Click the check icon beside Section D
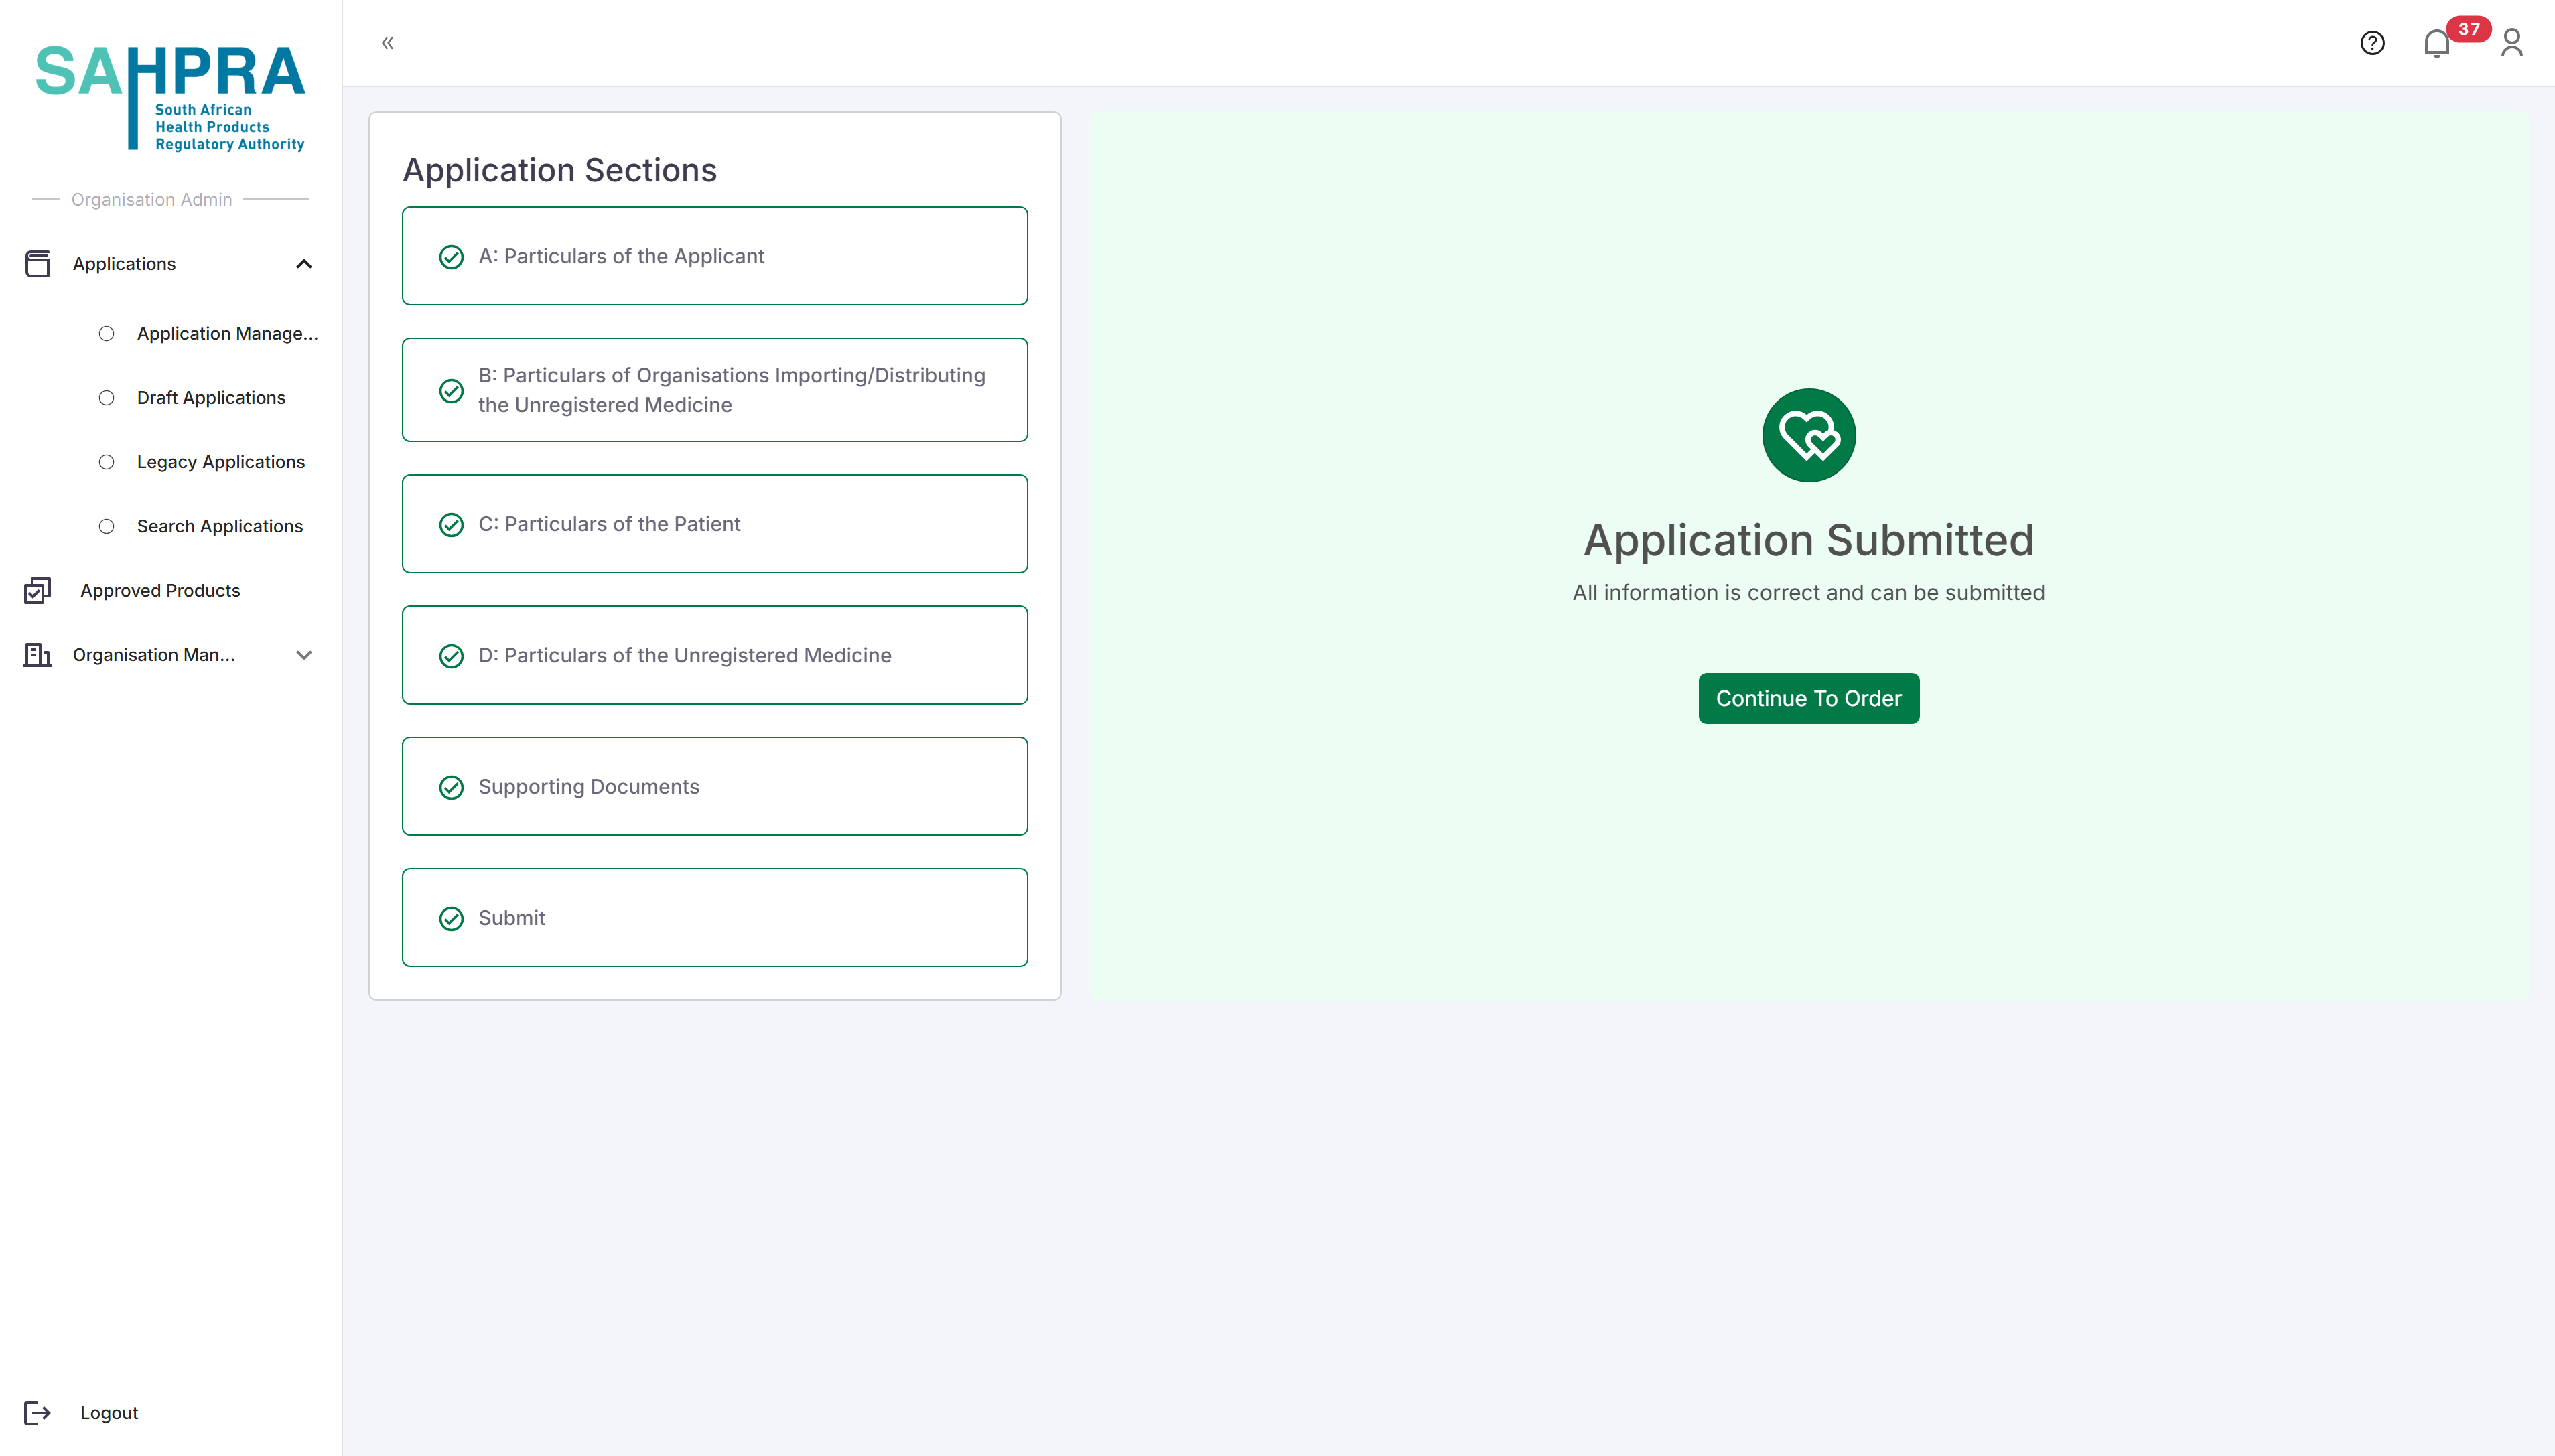 coord(451,656)
